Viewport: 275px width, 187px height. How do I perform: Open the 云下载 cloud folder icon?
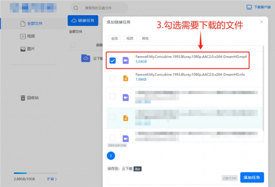(x=86, y=58)
